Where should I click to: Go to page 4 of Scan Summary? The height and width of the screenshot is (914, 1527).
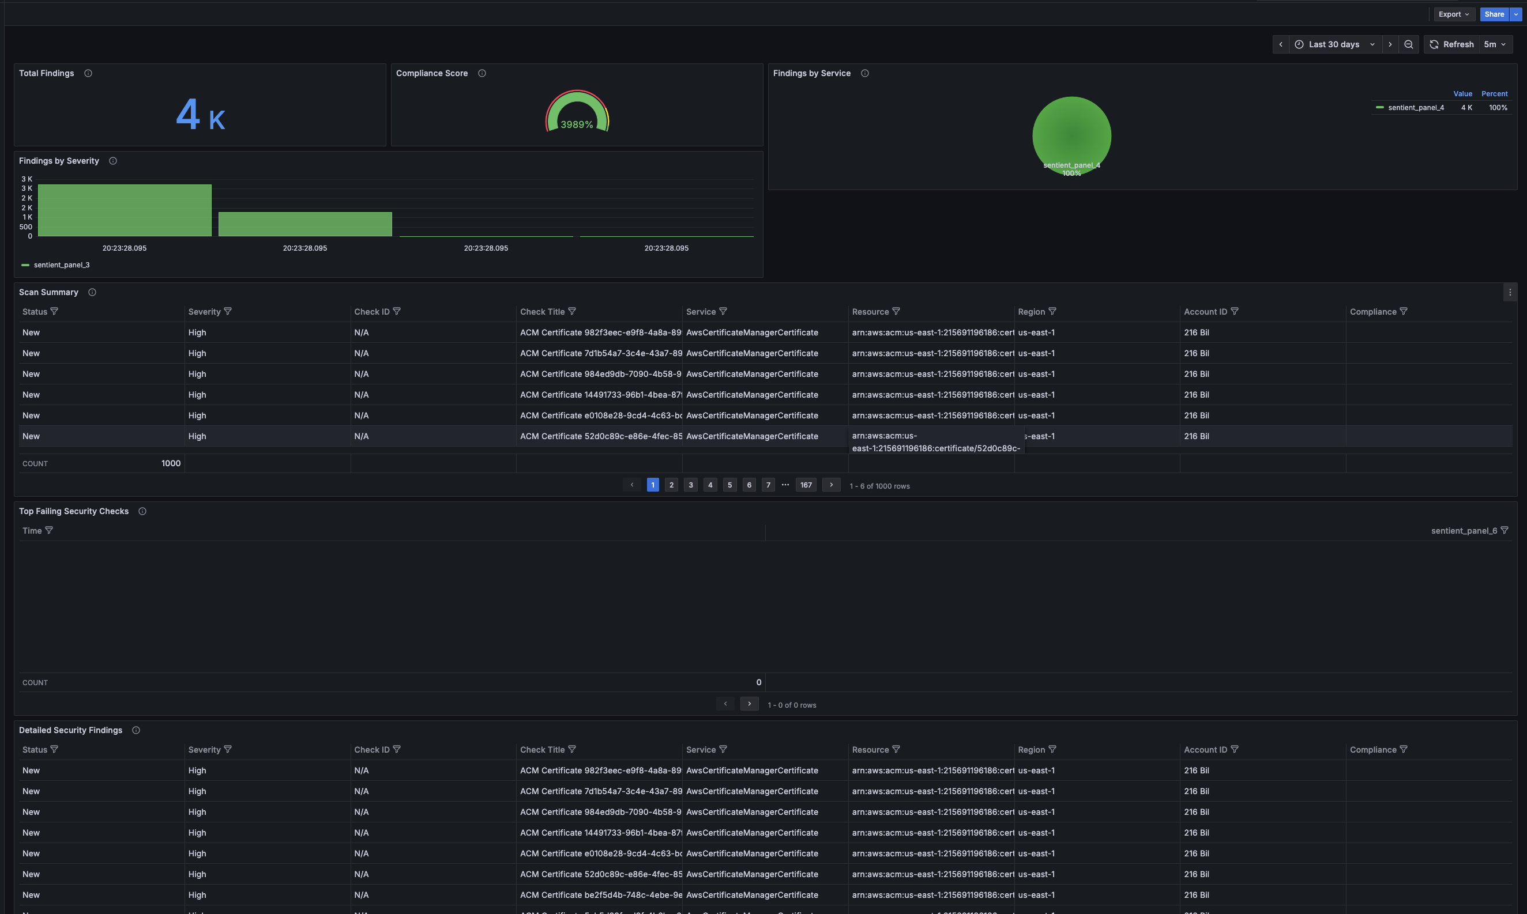click(x=710, y=485)
